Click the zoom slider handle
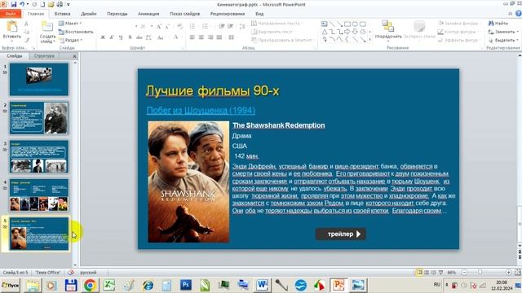 pyautogui.click(x=480, y=272)
